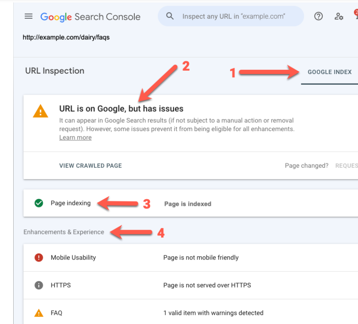Click the gray HTTPS info icon
Screen dimensions: 358x324
(x=39, y=285)
